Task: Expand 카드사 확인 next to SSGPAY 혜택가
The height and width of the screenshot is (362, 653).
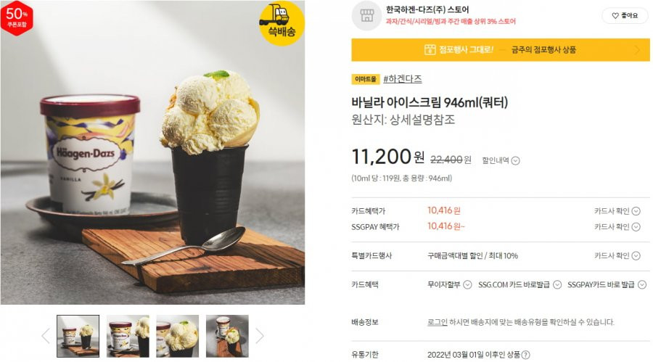Action: coord(617,226)
